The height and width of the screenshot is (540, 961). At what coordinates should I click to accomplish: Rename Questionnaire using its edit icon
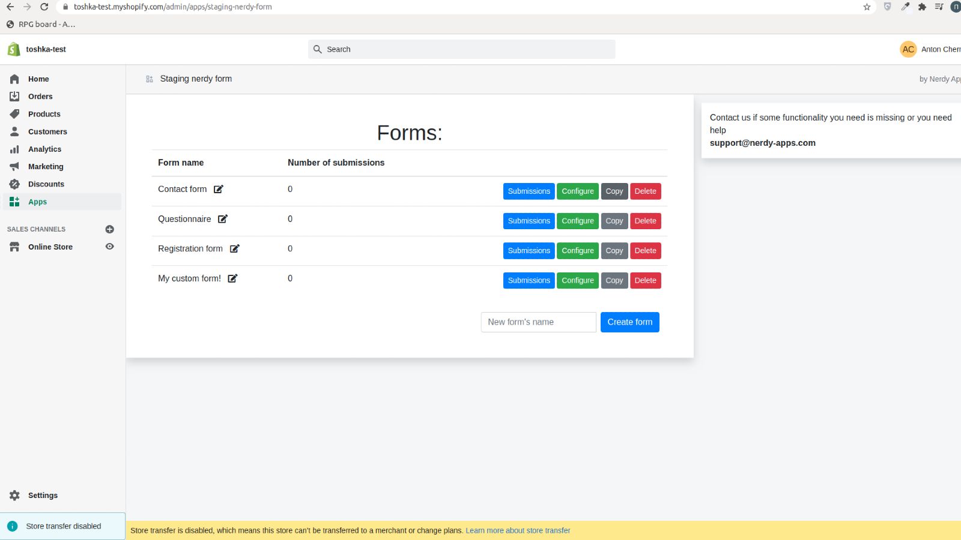[x=223, y=219]
